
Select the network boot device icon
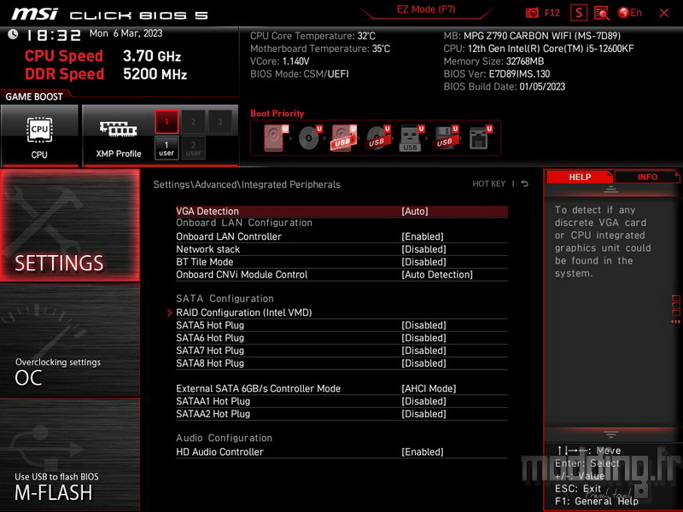pos(480,138)
